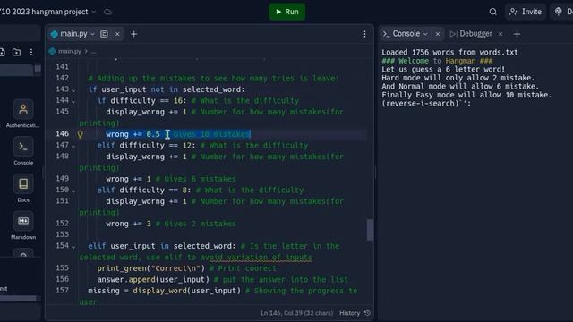The height and width of the screenshot is (322, 573).
Task: Click the main.py breadcrumb
Action: pyautogui.click(x=70, y=51)
